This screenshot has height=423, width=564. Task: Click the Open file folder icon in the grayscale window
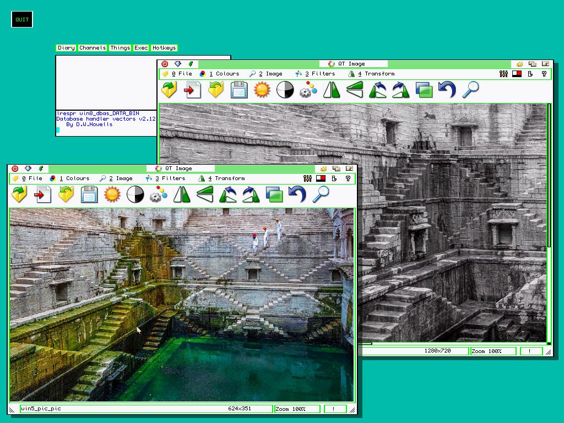(x=169, y=90)
